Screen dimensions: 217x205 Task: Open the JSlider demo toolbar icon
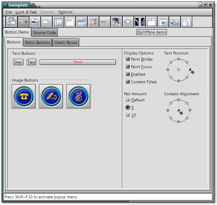pyautogui.click(x=128, y=22)
